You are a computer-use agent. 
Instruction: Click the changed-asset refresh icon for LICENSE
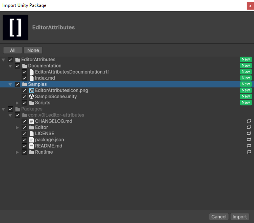coord(249,133)
